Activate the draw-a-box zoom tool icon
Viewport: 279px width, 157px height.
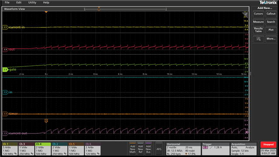click(x=259, y=39)
